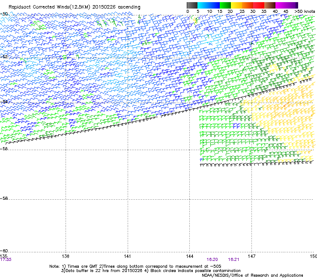Click the cyan 5-10 knots legend swatch
Image resolution: width=317 pixels, height=278 pixels.
[x=203, y=5]
